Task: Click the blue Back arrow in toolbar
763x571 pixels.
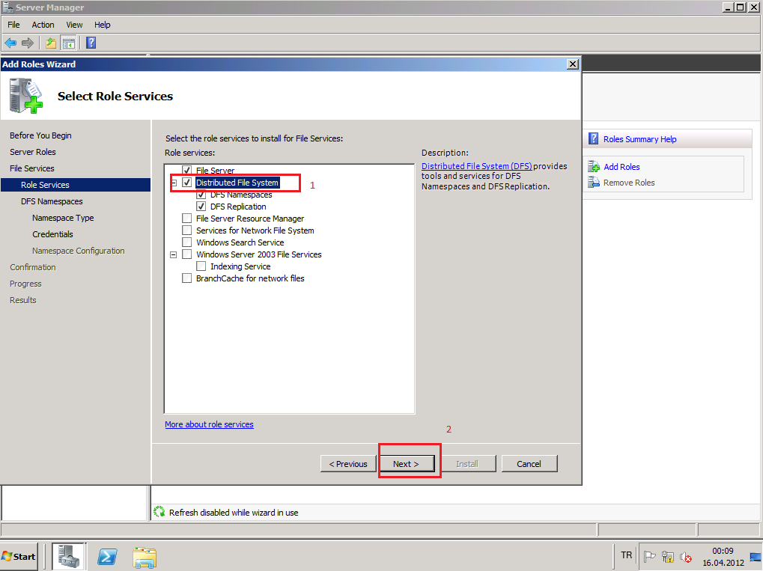Action: pyautogui.click(x=10, y=43)
